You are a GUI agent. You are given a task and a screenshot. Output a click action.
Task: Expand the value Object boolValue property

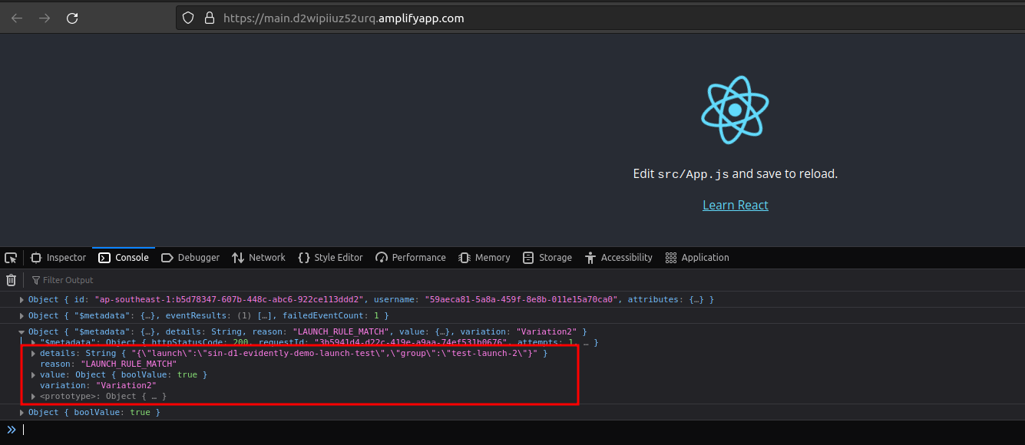point(33,375)
